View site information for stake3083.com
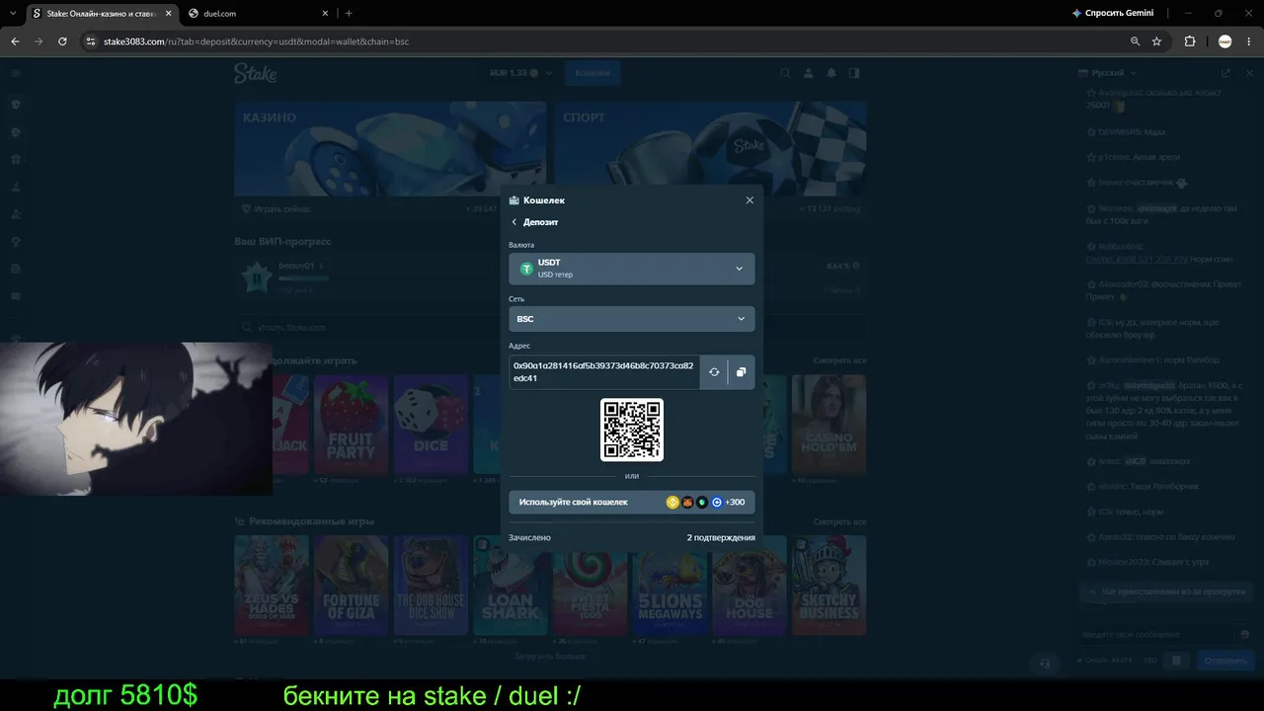Image resolution: width=1264 pixels, height=711 pixels. (91, 41)
